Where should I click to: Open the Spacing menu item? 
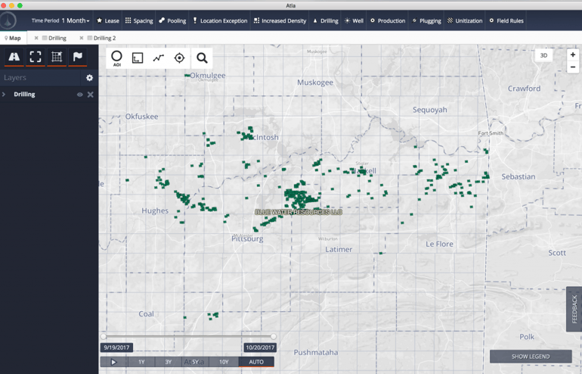pyautogui.click(x=139, y=20)
